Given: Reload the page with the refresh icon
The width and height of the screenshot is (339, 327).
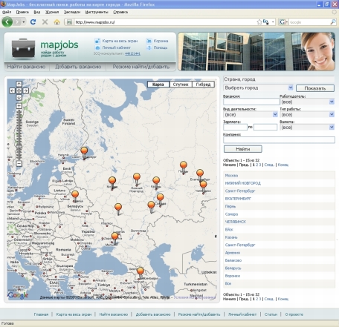Looking at the screenshot, I should click(x=33, y=22).
